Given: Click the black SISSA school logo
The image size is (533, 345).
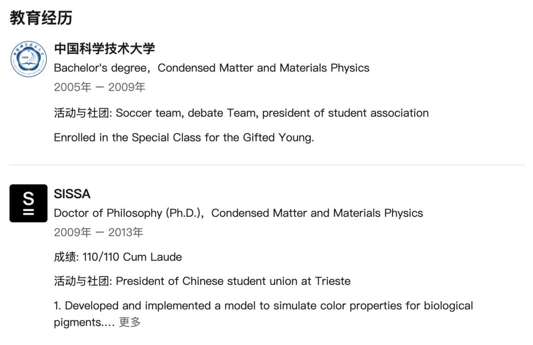Looking at the screenshot, I should (x=29, y=203).
